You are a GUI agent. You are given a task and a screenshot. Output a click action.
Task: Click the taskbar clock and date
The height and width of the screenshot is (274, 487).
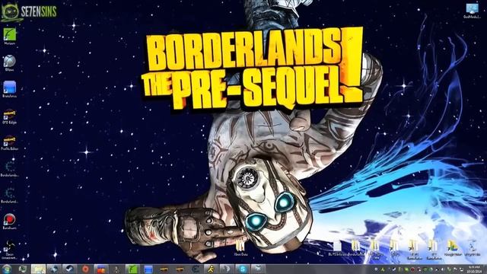point(474,269)
